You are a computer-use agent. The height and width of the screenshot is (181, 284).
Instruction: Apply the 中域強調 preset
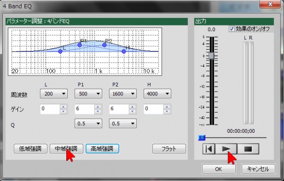coord(66,149)
